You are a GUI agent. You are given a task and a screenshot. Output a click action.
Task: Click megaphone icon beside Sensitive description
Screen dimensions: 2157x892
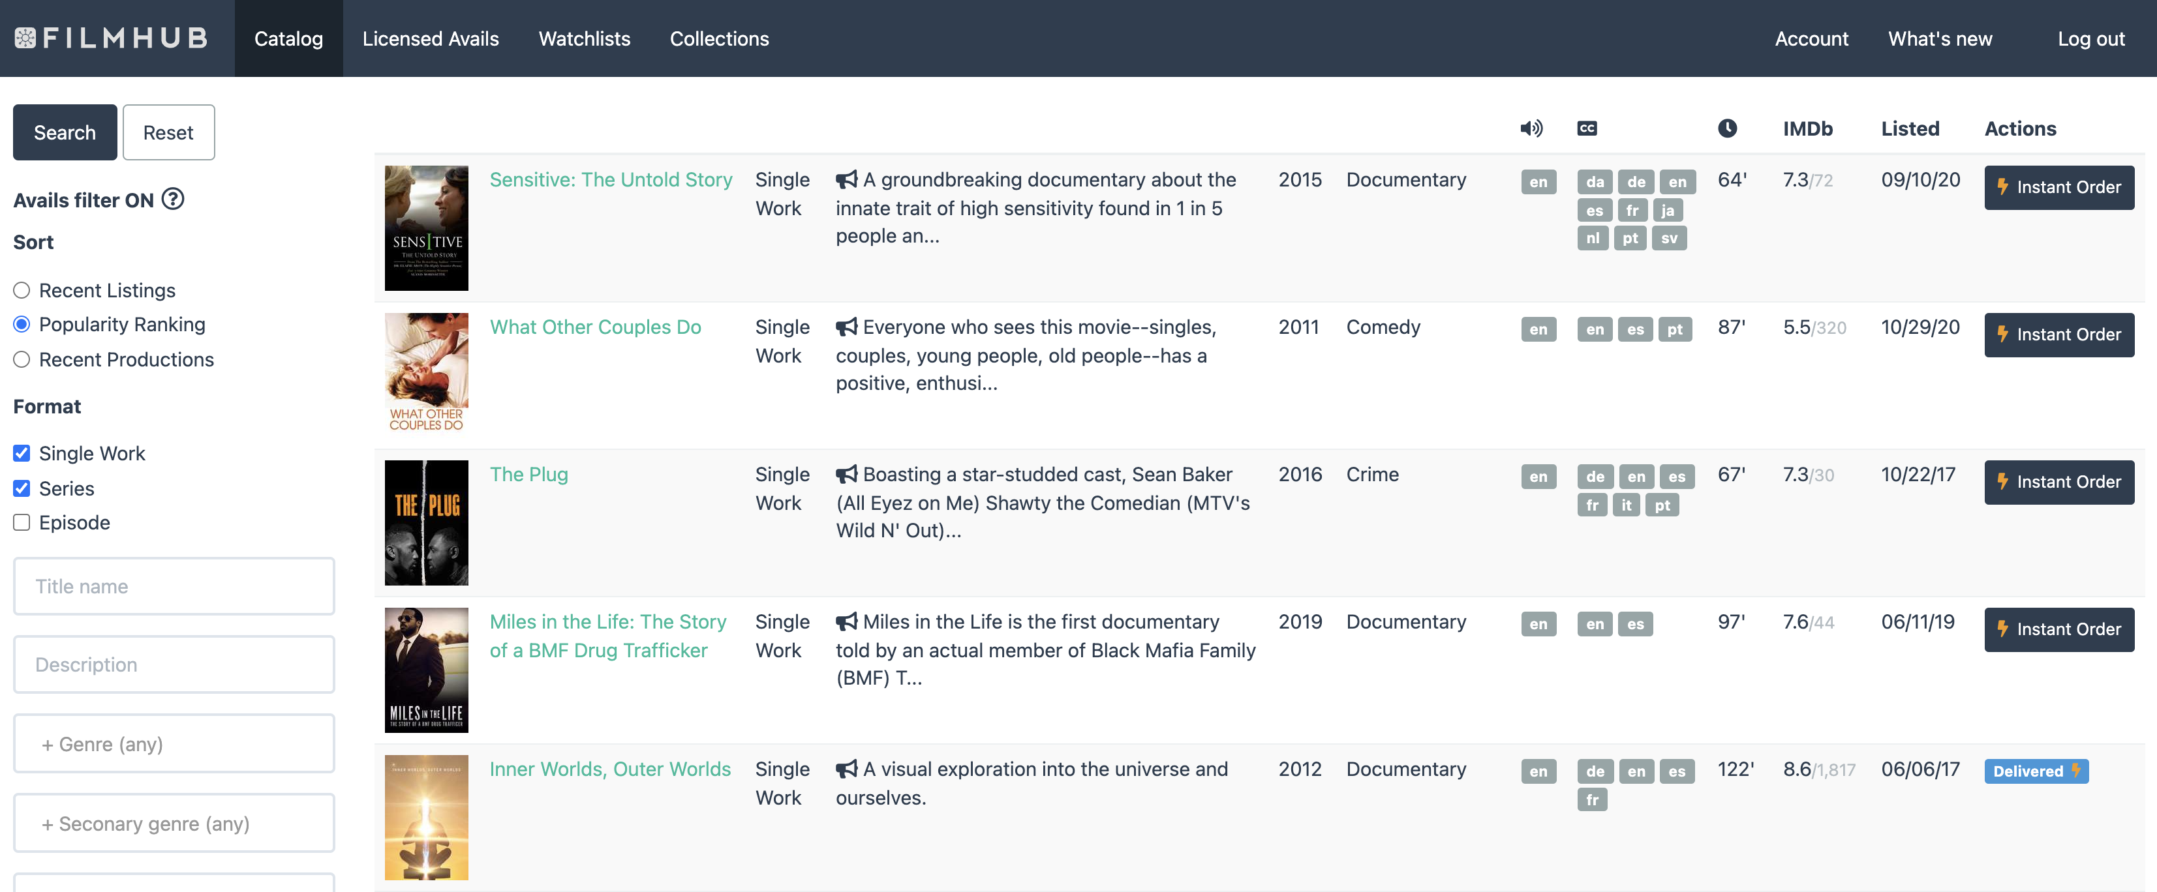[x=846, y=180]
